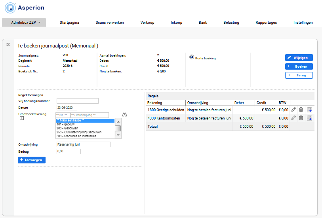322x218 pixels.
Task: Open the Bank menu
Action: coord(203,22)
